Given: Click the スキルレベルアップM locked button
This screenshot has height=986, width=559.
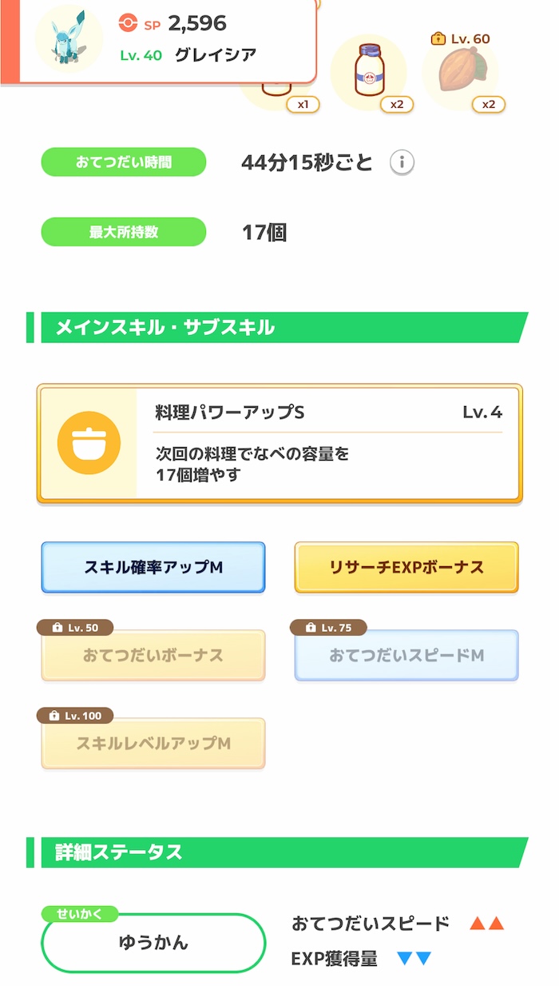Looking at the screenshot, I should (153, 743).
